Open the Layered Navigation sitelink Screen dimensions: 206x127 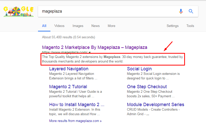pos(69,69)
